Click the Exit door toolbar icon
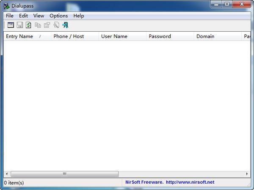 (66, 25)
